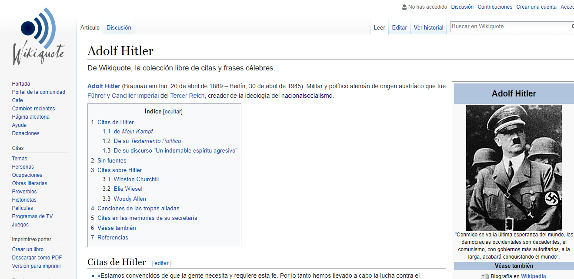Open Programas de TV link
The image size is (574, 279).
[33, 216]
